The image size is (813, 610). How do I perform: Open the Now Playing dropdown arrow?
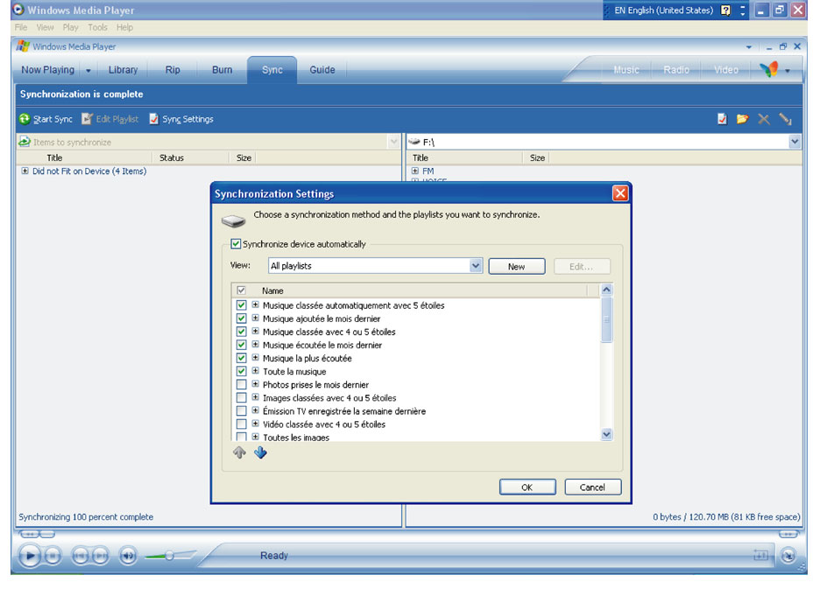pyautogui.click(x=88, y=70)
